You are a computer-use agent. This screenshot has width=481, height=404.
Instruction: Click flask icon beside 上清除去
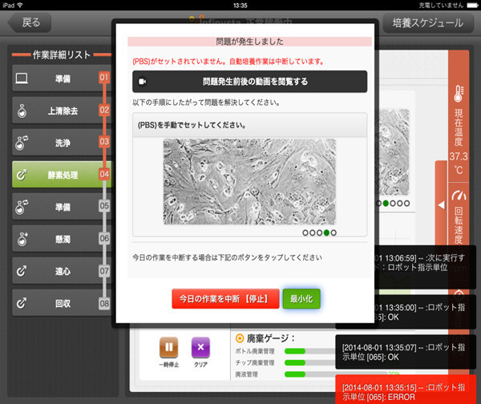point(22,111)
